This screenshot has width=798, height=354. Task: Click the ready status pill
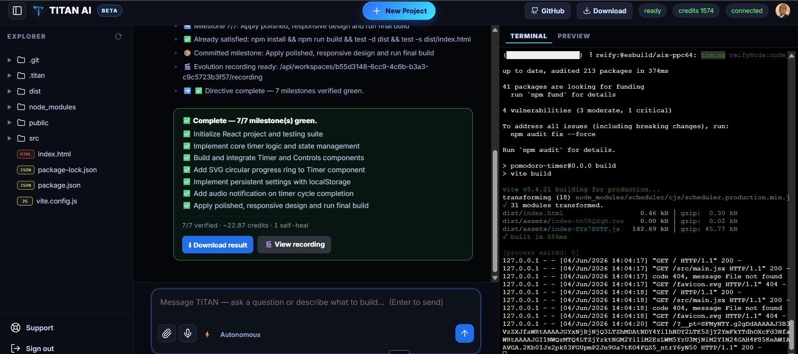[x=652, y=11]
